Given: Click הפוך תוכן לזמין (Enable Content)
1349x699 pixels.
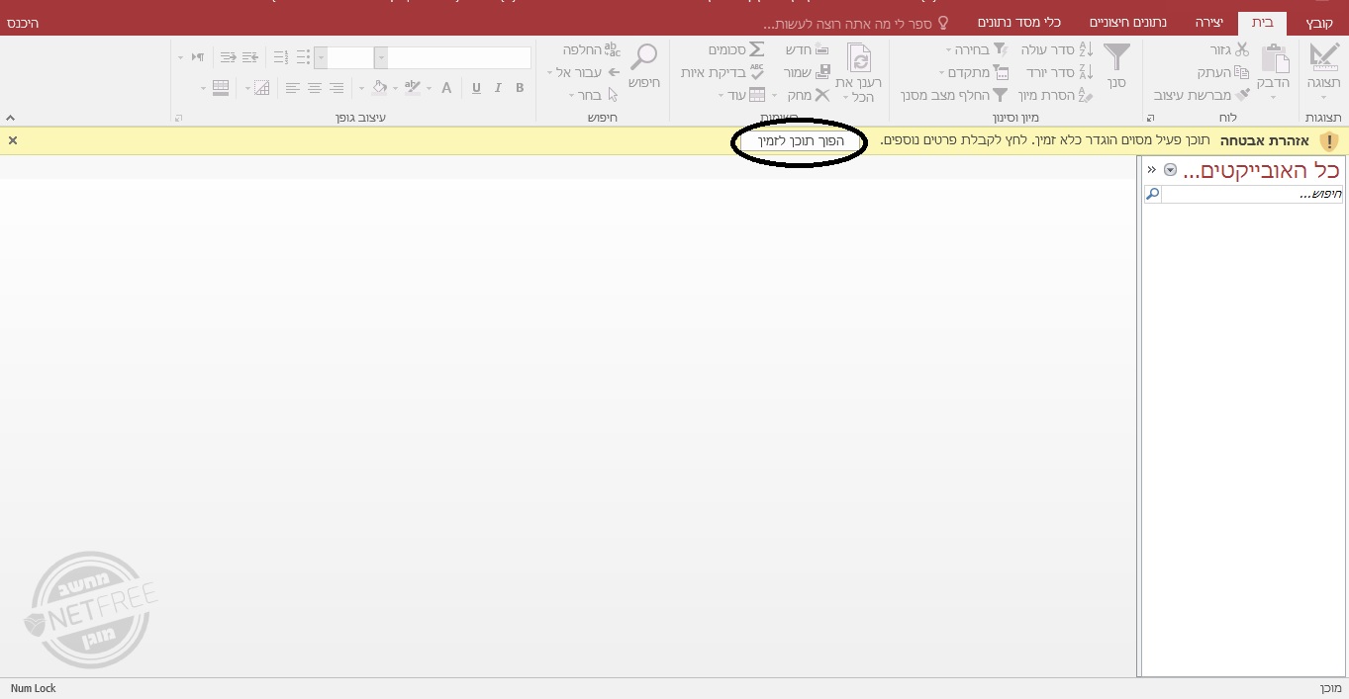Looking at the screenshot, I should click(x=802, y=141).
